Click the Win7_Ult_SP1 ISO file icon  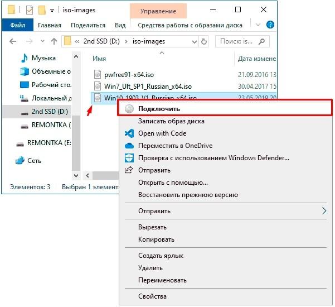(98, 86)
